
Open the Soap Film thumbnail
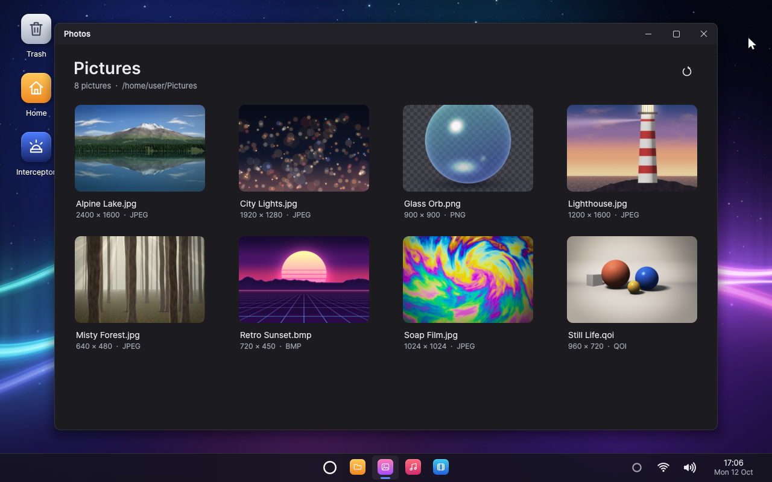click(468, 280)
